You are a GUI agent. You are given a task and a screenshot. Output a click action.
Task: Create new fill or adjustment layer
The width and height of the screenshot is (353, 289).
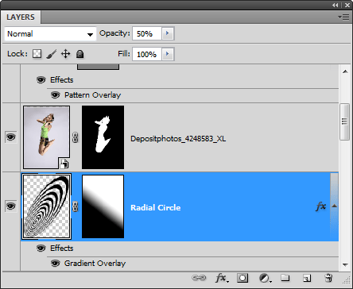265,278
